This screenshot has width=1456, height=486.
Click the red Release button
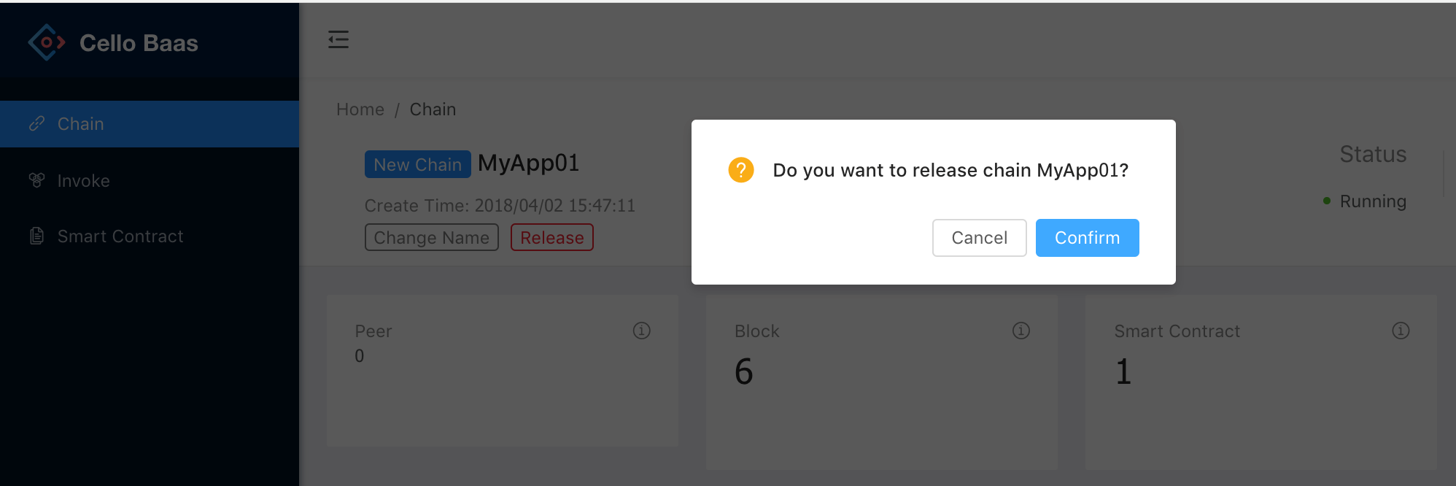[551, 237]
